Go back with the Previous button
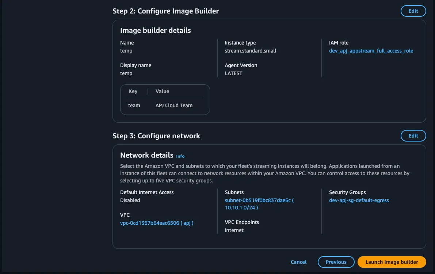Screen dimensions: 435x274 click(x=336, y=262)
